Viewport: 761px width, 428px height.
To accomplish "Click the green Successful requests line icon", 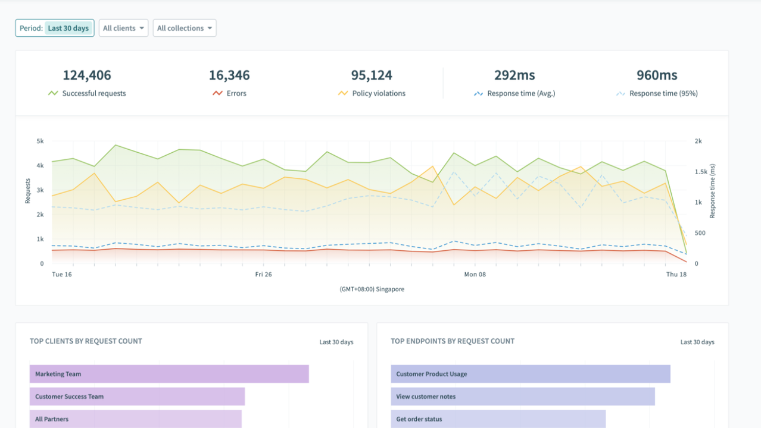I will coord(53,93).
